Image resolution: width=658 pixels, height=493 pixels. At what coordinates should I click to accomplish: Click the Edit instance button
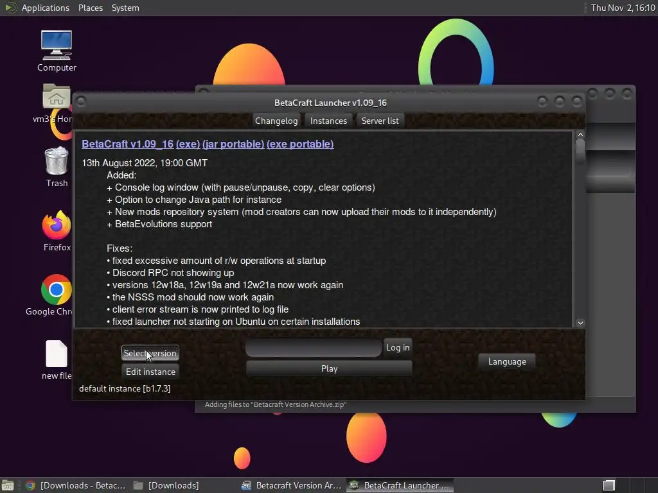150,372
